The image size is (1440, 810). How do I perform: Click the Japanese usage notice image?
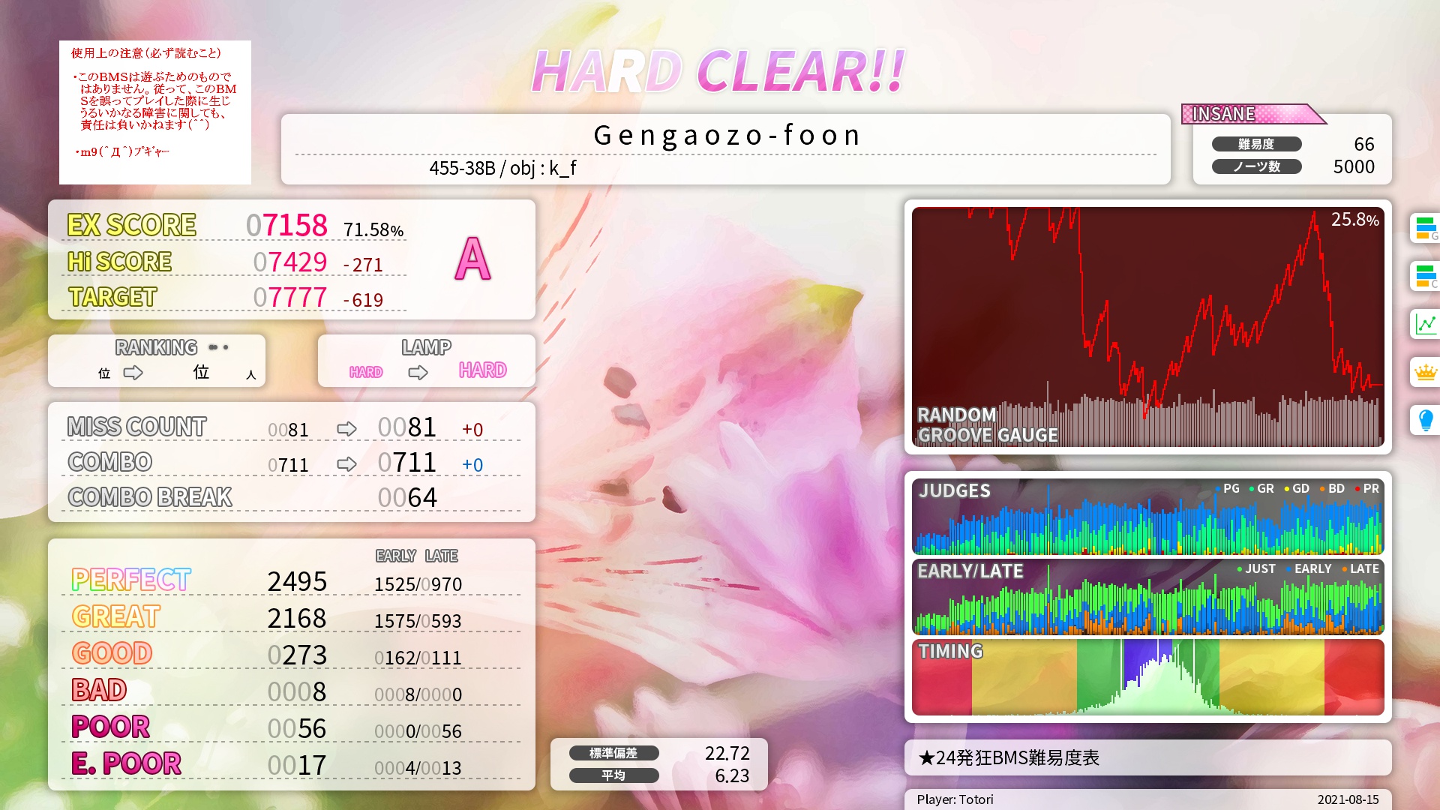[x=155, y=112]
